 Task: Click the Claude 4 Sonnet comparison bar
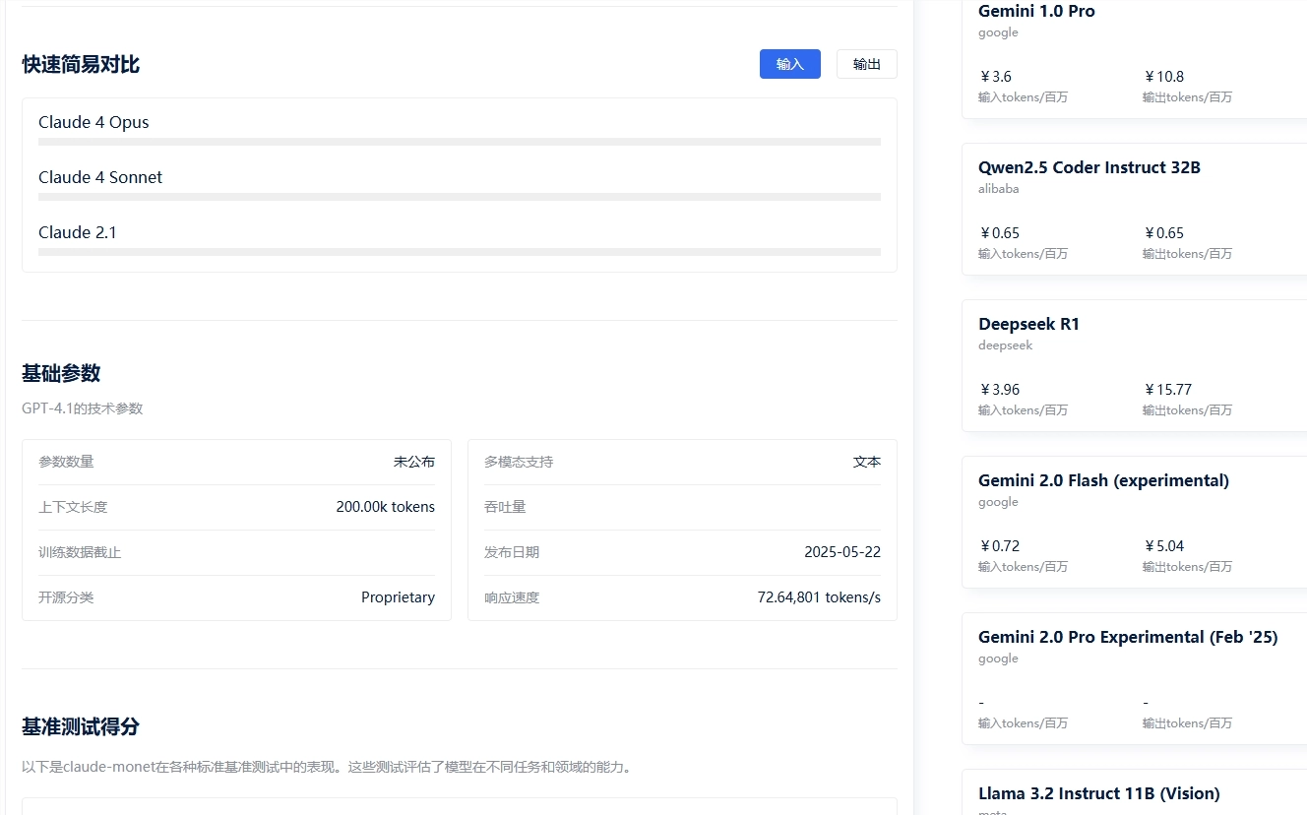(x=460, y=197)
